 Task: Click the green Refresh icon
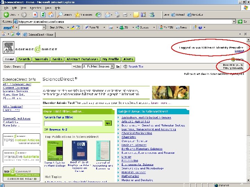[43, 15]
